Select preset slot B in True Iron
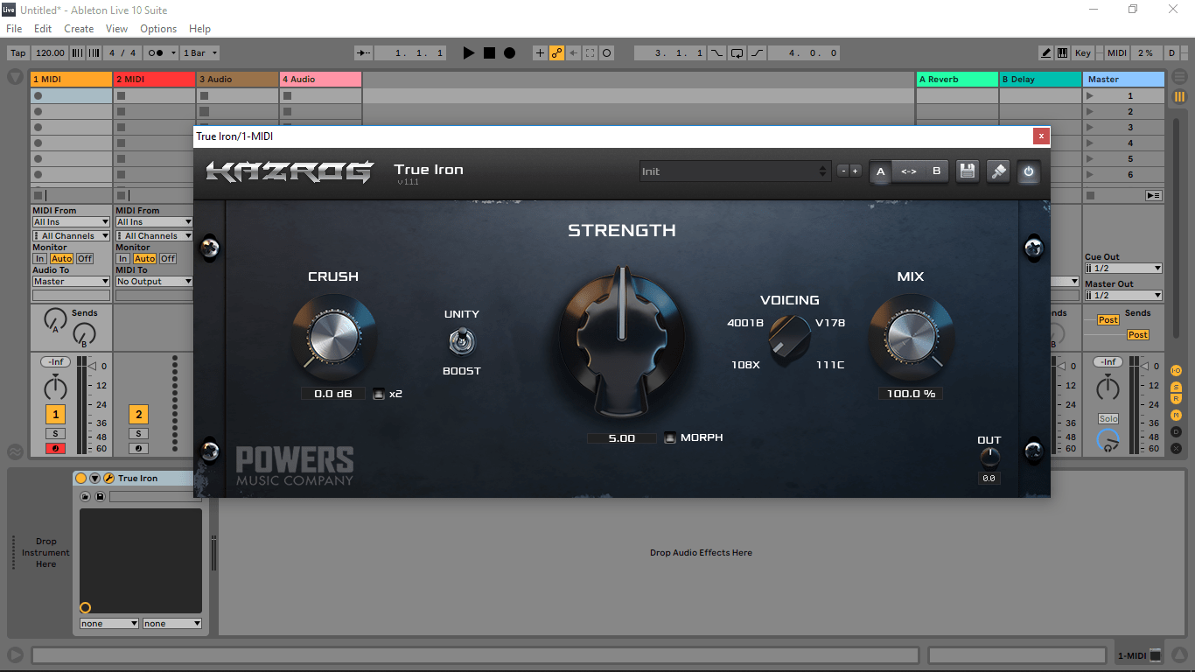This screenshot has width=1195, height=672. (x=936, y=171)
